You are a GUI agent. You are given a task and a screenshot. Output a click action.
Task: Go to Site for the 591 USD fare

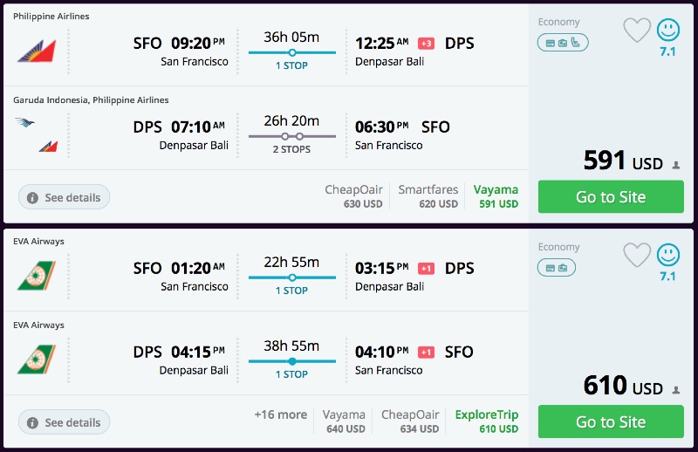tap(611, 197)
